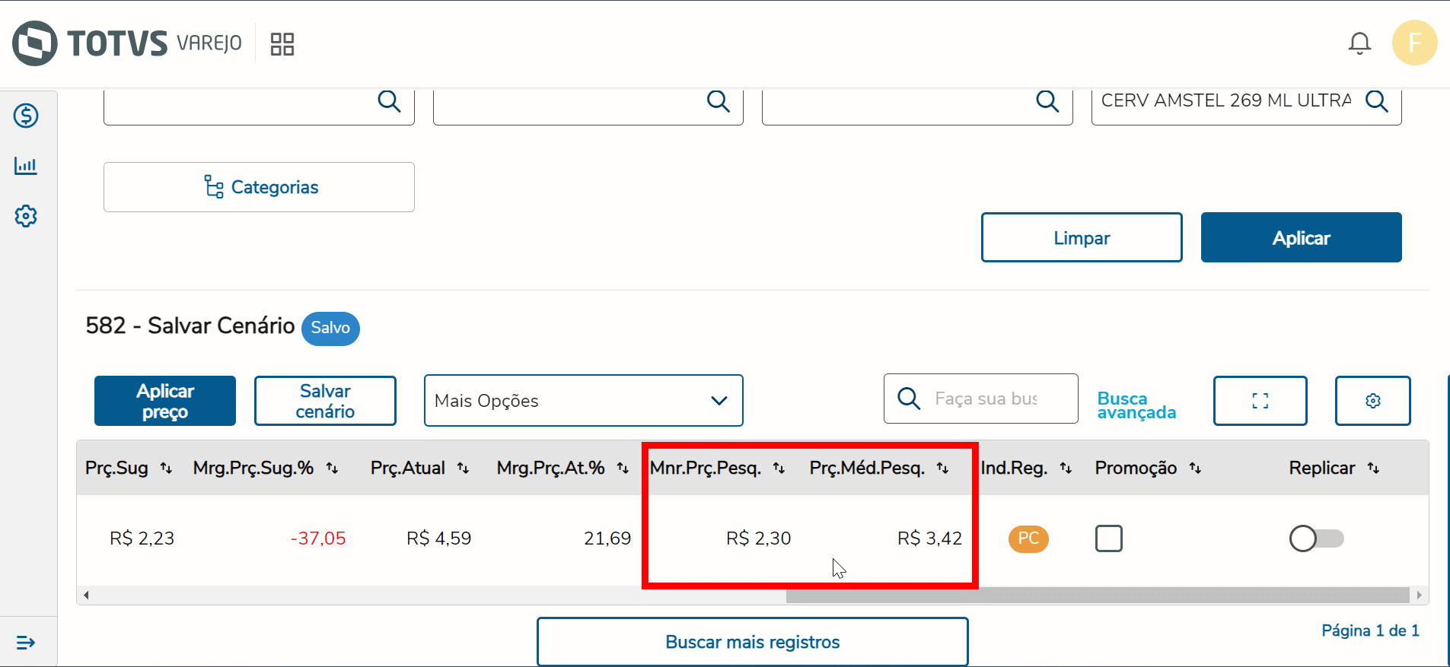Click the Aplicar filter button
The image size is (1450, 667).
(1301, 238)
